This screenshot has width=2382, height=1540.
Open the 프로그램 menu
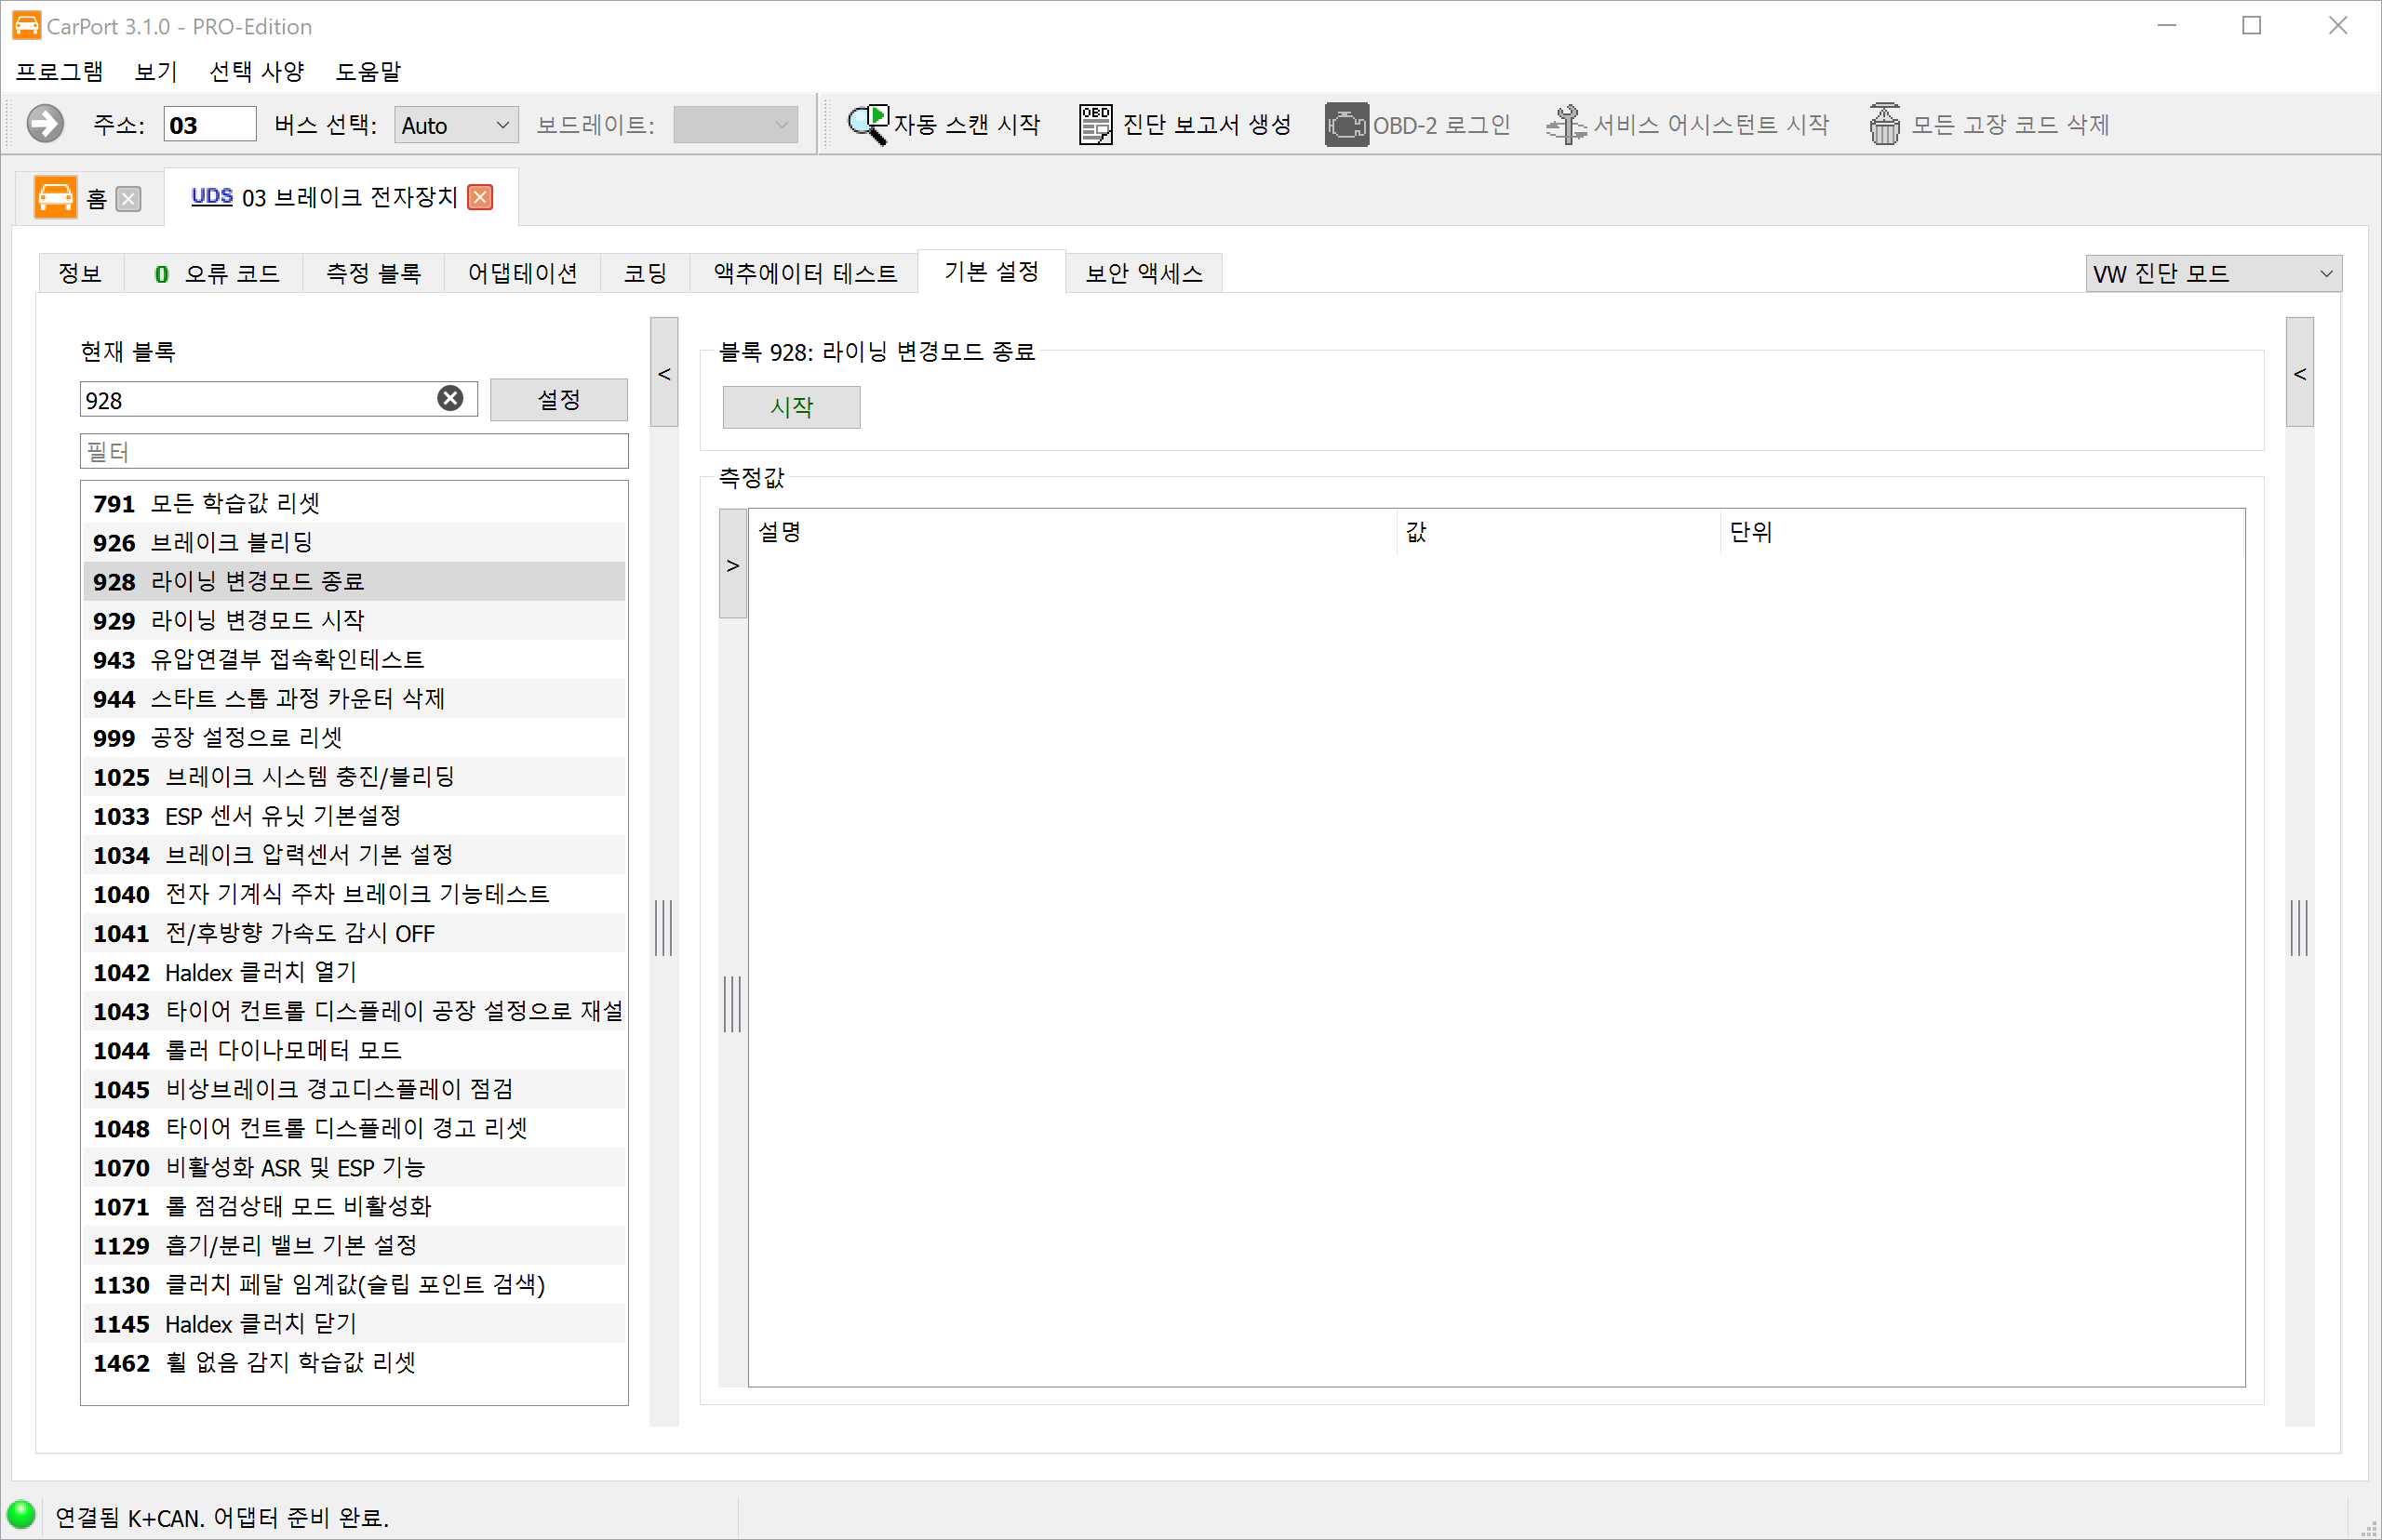click(59, 71)
